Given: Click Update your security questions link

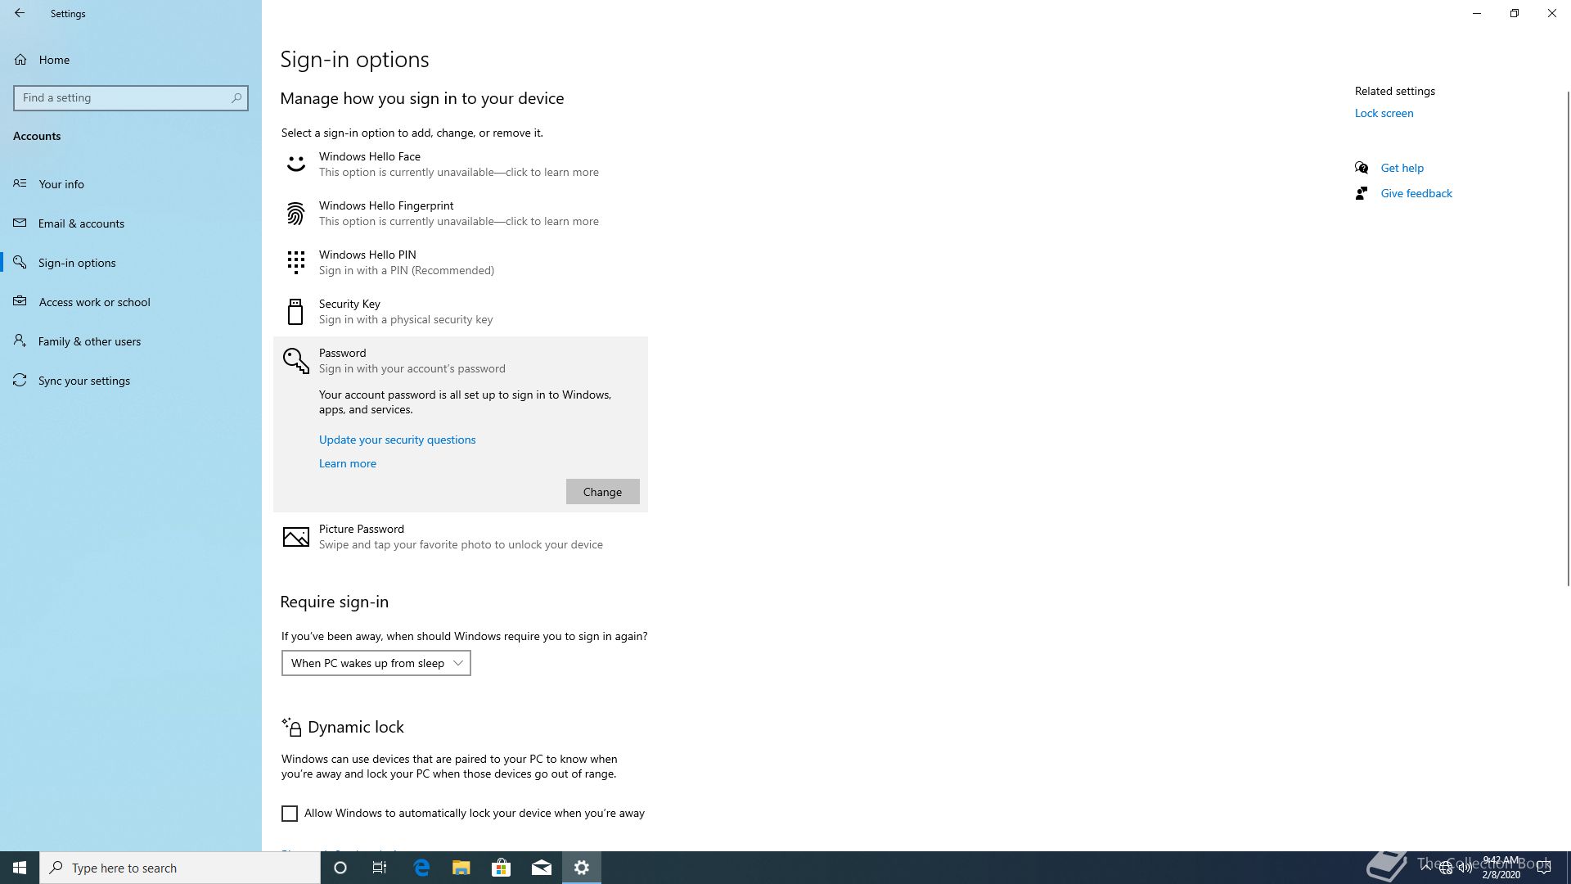Looking at the screenshot, I should click(x=397, y=440).
